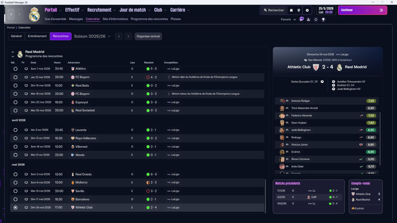Click Vinícius Júnior's player portrait
This screenshot has height=223, width=397.
pyautogui.click(x=282, y=145)
